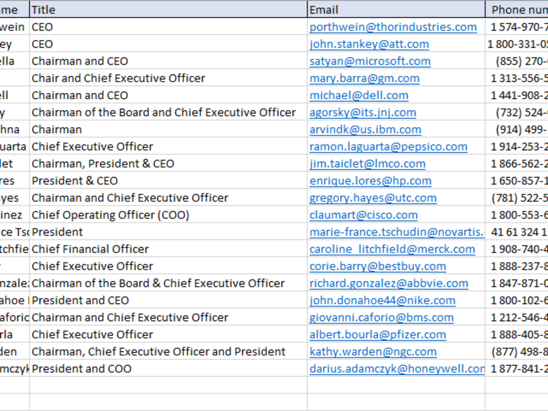Select phone cell starting 1 914-253
This screenshot has width=548, height=411.
coord(517,146)
